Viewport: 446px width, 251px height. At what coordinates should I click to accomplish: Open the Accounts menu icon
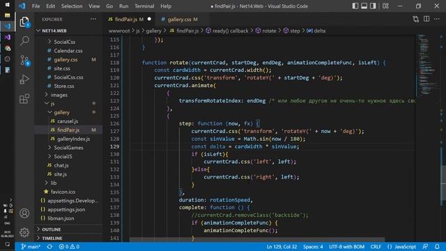tap(24, 213)
